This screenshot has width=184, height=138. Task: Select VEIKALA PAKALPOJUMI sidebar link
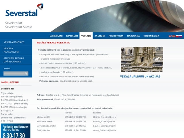[x=11, y=50]
